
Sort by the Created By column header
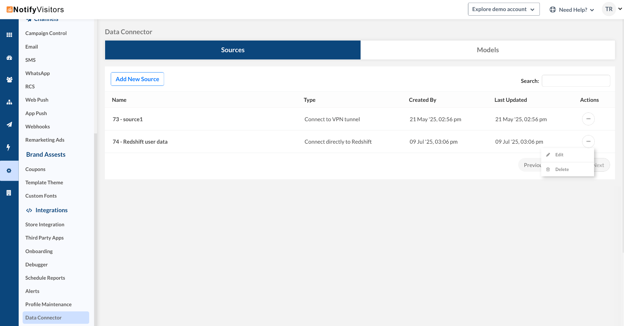tap(422, 100)
